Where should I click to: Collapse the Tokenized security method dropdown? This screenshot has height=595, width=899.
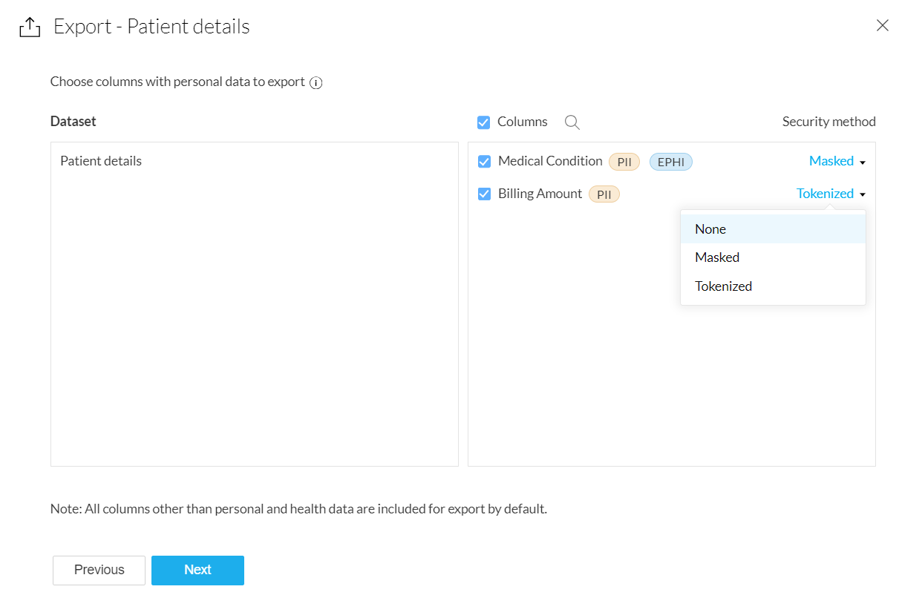pos(826,194)
